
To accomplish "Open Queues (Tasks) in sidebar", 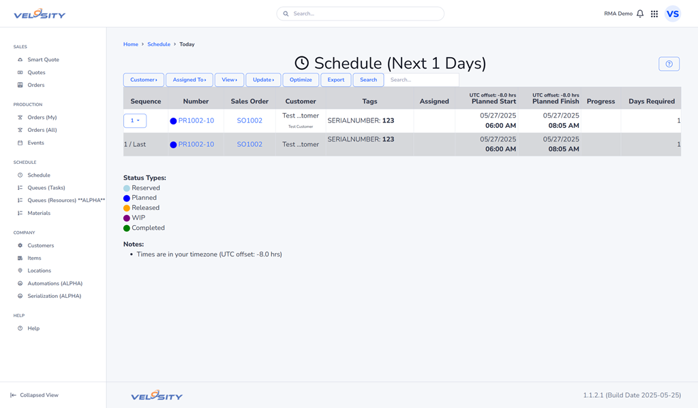I will 46,188.
